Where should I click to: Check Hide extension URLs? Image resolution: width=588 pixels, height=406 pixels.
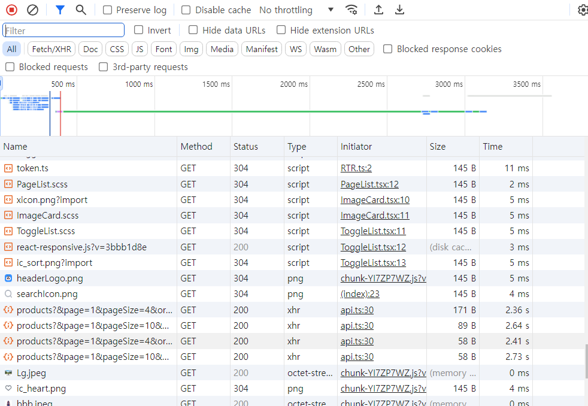(281, 30)
